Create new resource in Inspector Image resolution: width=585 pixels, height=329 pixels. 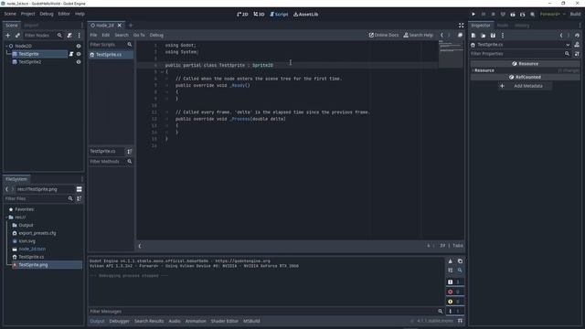pyautogui.click(x=473, y=36)
